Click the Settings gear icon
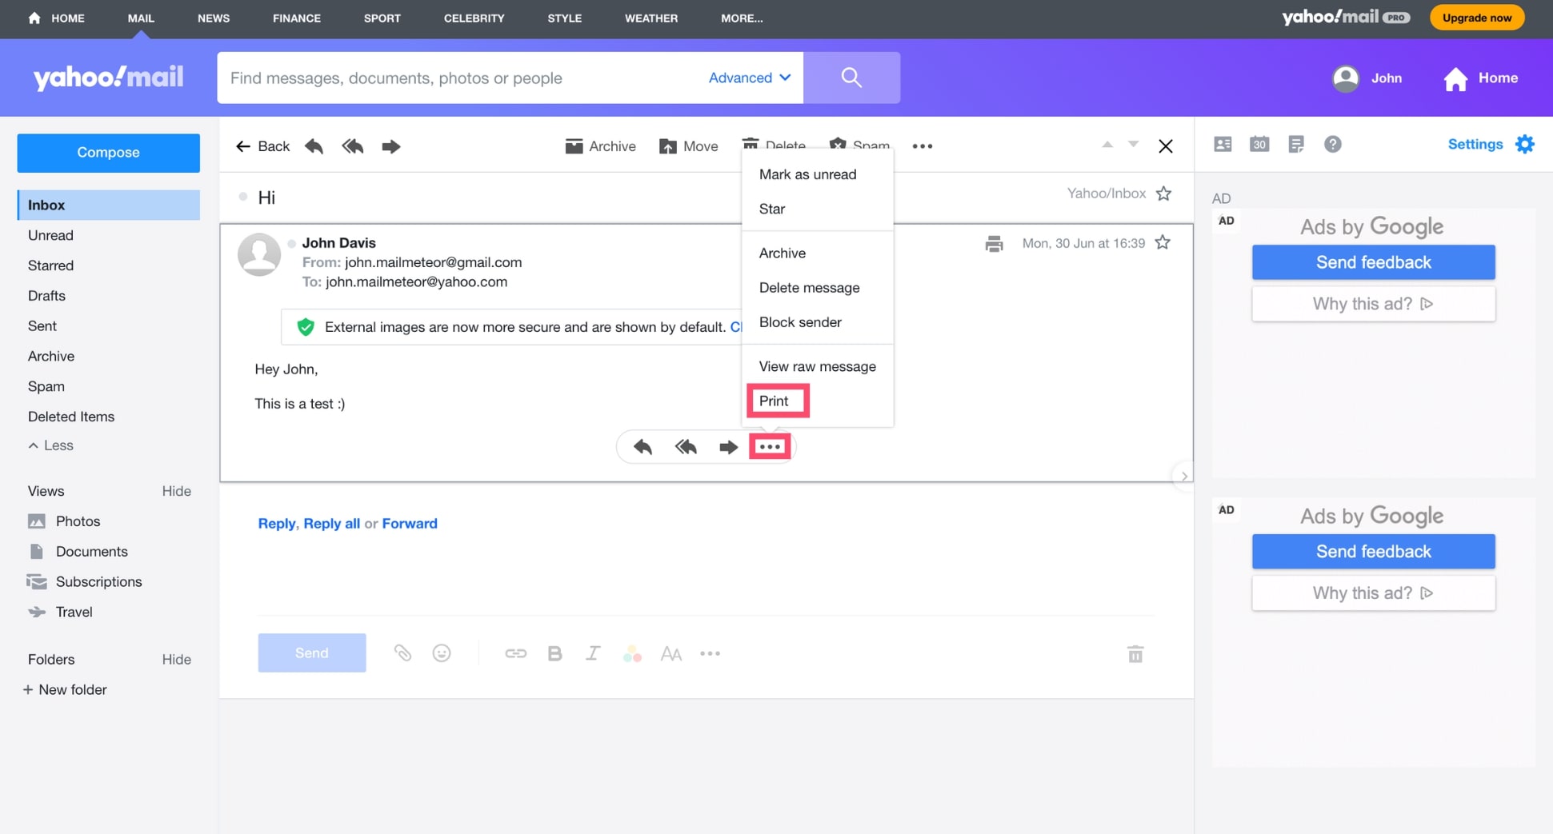 pos(1525,144)
